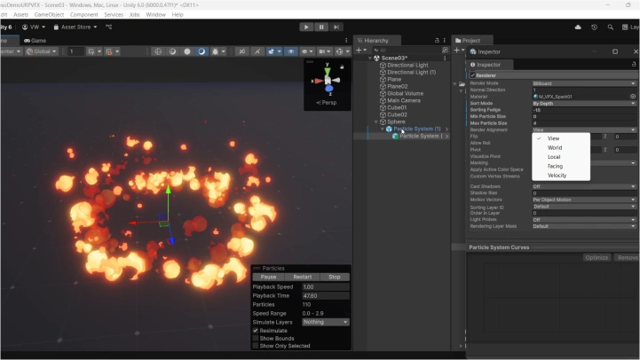The height and width of the screenshot is (360, 640).
Task: Click the Pause button in top toolbar
Action: coord(321,27)
